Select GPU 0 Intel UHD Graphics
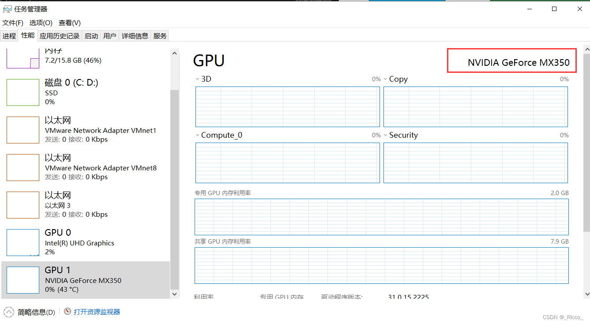The image size is (590, 324). pyautogui.click(x=86, y=242)
